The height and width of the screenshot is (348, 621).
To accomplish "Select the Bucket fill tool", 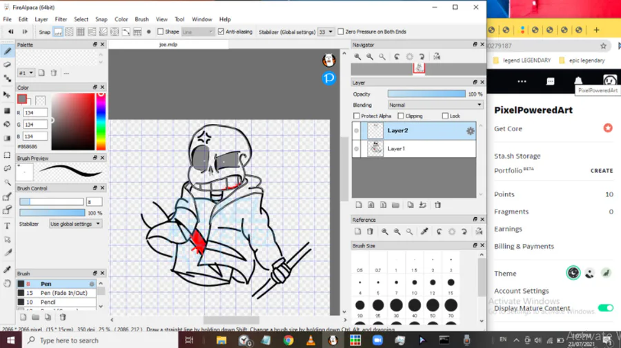I will tap(7, 124).
